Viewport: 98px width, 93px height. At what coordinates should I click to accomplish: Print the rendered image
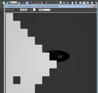[x=13, y=10]
